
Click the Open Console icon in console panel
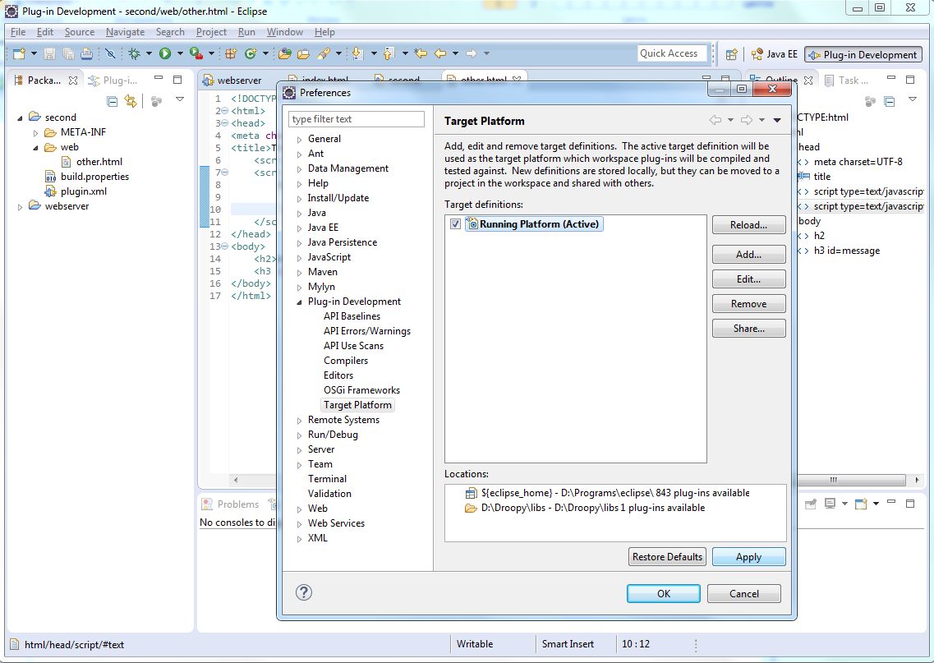pyautogui.click(x=860, y=504)
